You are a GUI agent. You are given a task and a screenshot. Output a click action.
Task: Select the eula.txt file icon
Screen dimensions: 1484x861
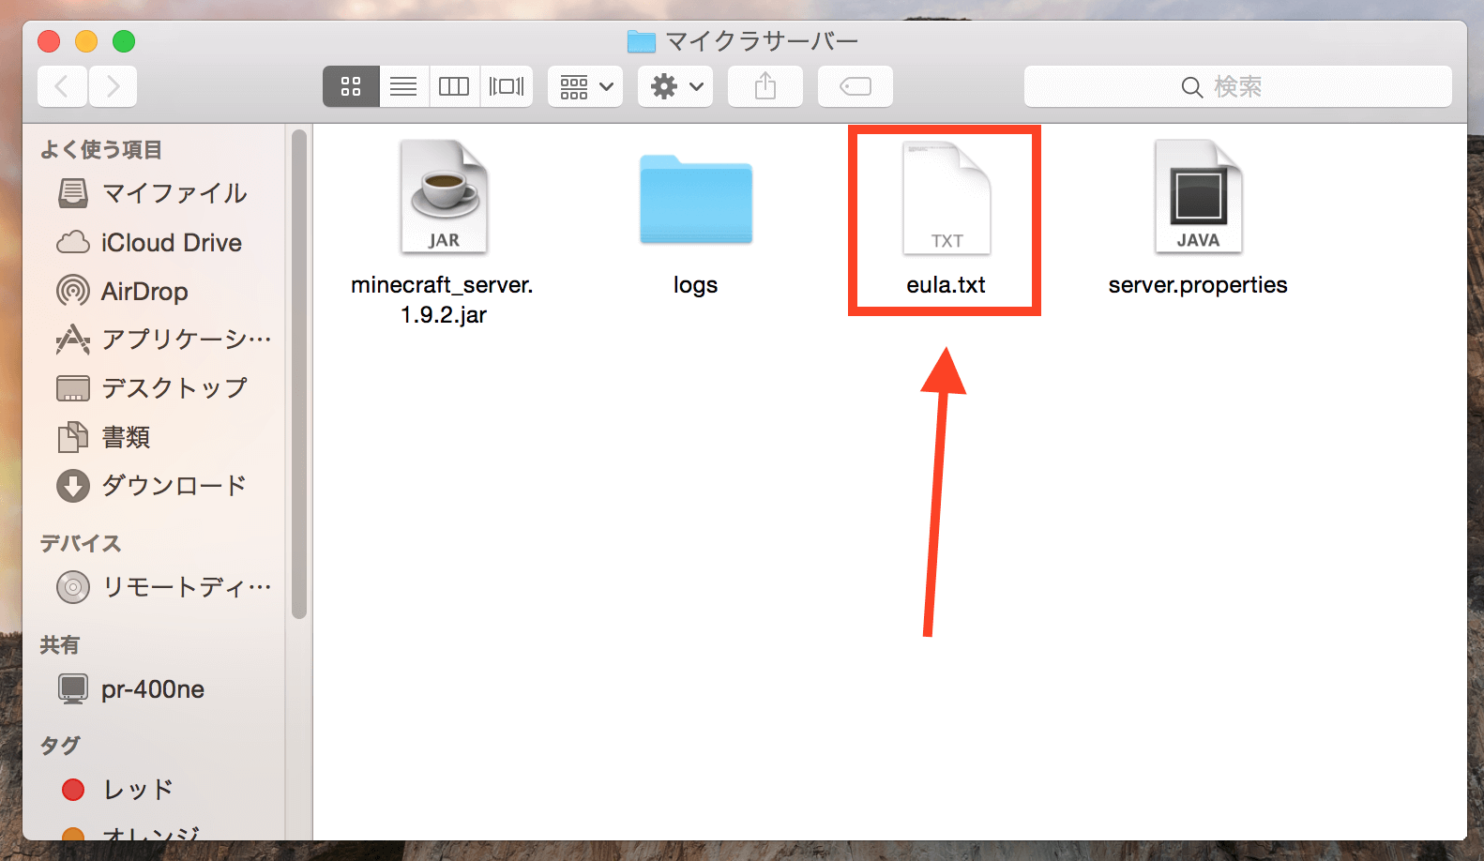tap(946, 197)
